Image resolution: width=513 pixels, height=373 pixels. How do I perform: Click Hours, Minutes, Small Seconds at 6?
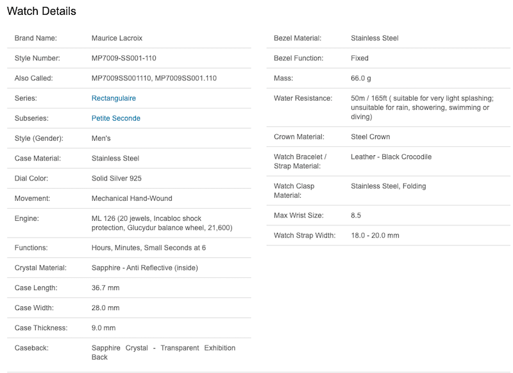[x=149, y=248]
